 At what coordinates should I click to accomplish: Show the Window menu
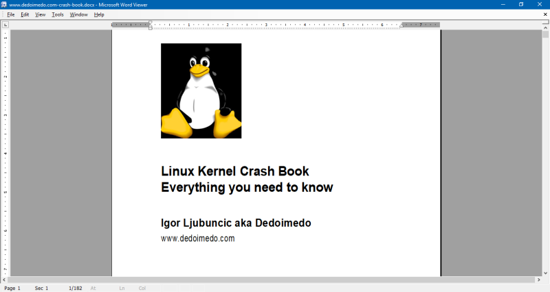[x=78, y=14]
